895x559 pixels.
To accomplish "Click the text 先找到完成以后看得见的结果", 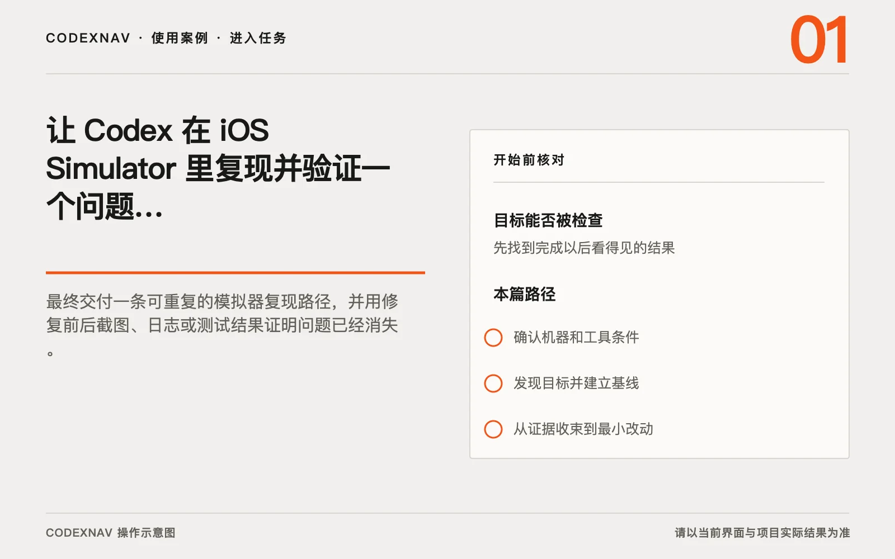I will point(584,248).
